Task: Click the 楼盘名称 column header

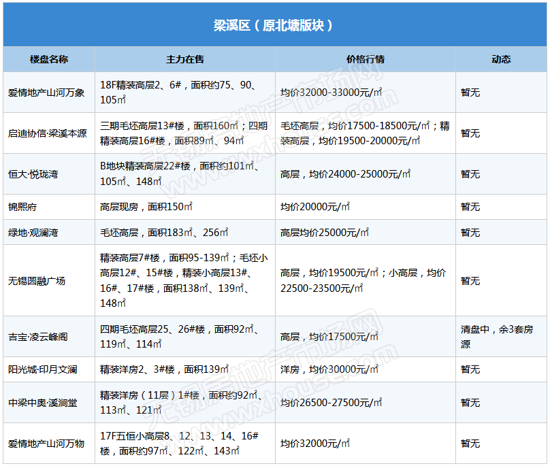Action: (49, 59)
